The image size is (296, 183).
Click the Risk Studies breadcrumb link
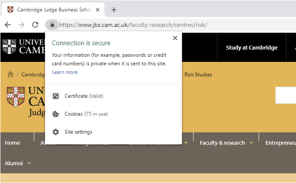click(x=198, y=75)
